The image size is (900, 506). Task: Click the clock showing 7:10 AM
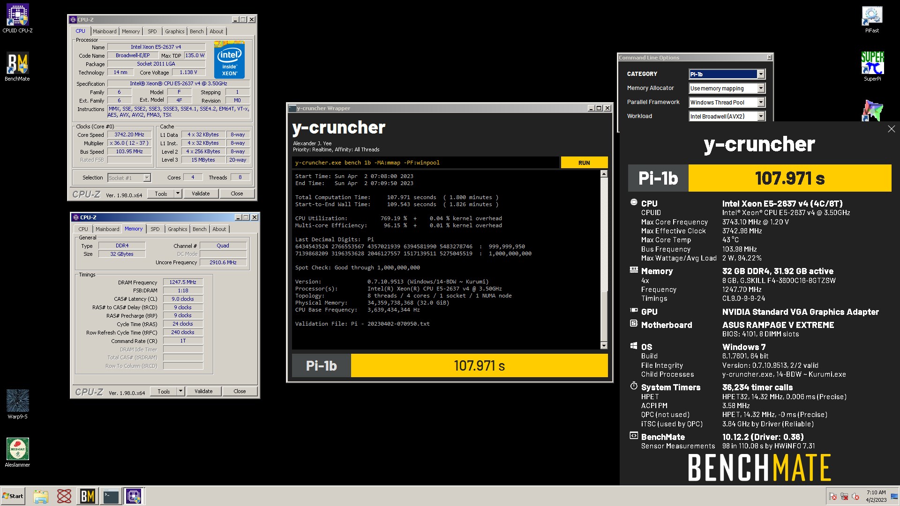click(x=876, y=496)
